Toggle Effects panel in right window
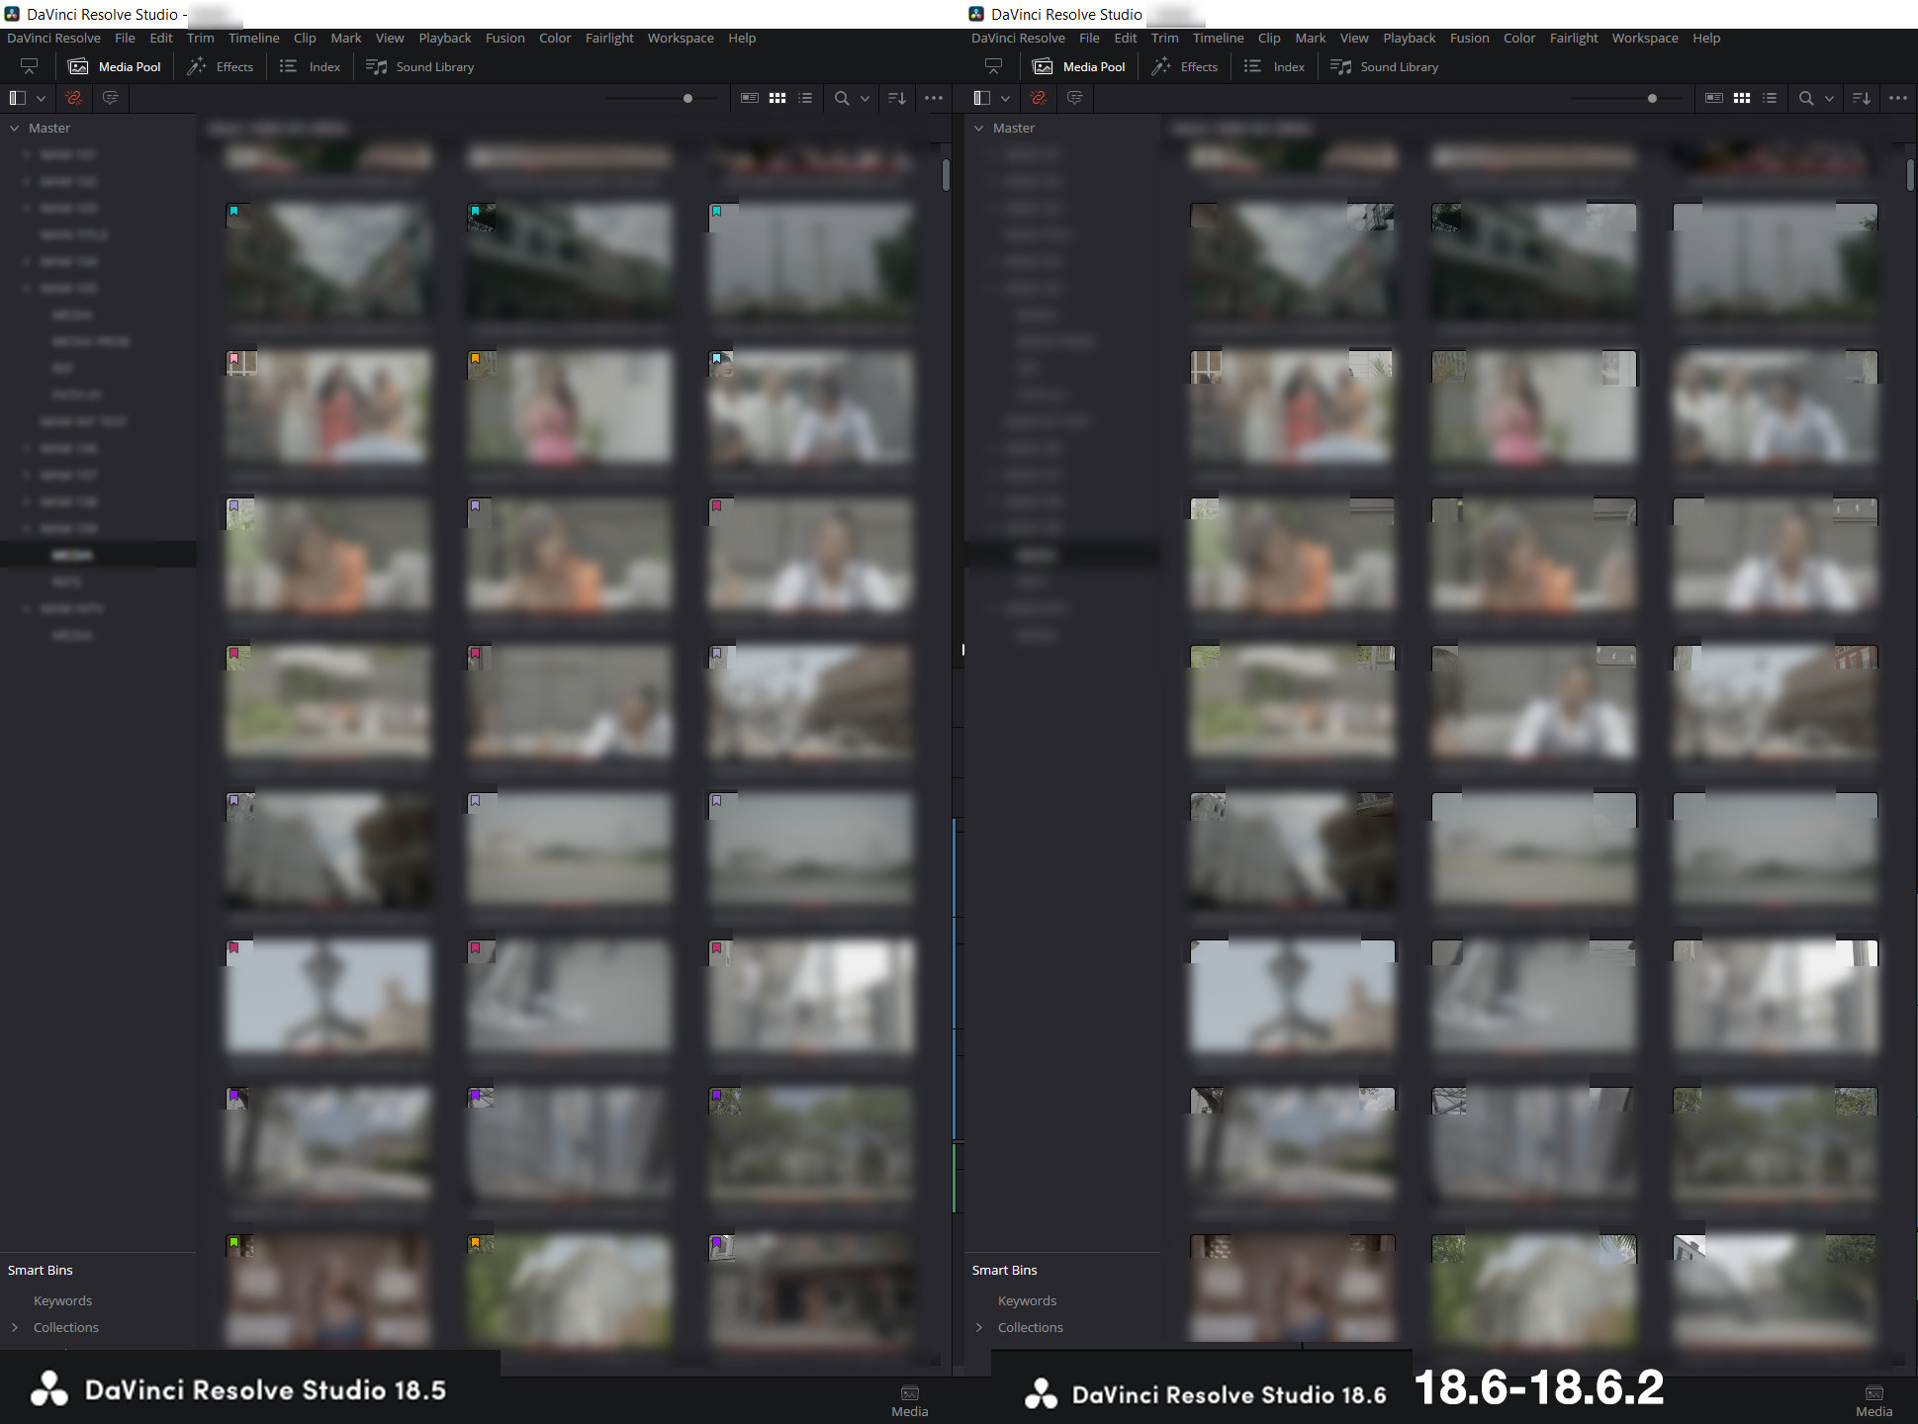The height and width of the screenshot is (1424, 1918). click(x=1185, y=67)
